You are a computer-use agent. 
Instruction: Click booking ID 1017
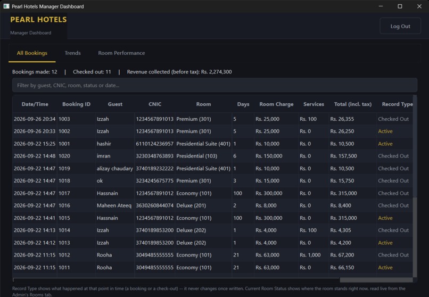point(64,193)
